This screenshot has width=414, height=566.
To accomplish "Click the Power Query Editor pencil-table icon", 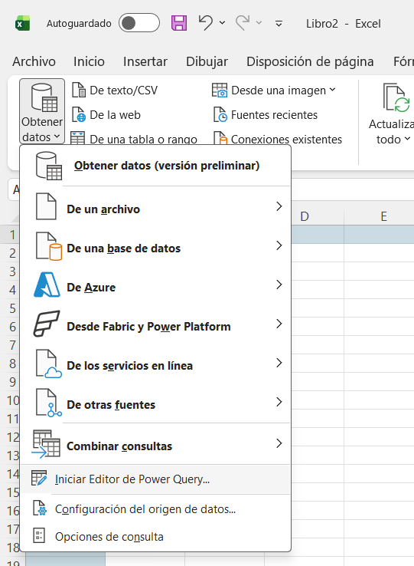I will [39, 479].
